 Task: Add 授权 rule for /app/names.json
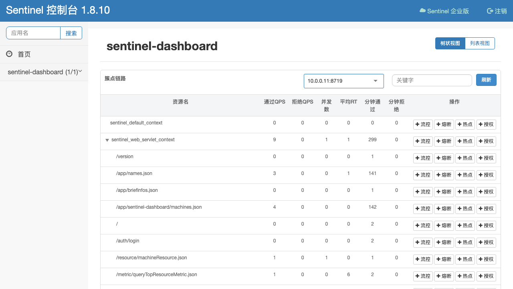[486, 175]
